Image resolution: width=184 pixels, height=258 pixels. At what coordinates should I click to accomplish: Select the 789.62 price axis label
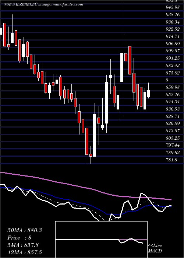tap(173, 152)
